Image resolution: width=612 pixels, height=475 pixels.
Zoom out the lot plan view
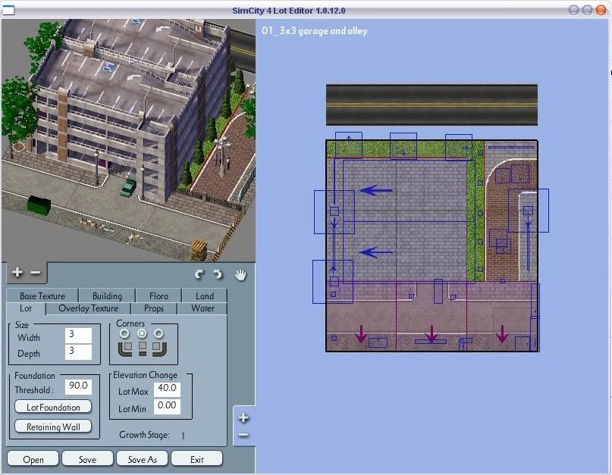(x=243, y=435)
